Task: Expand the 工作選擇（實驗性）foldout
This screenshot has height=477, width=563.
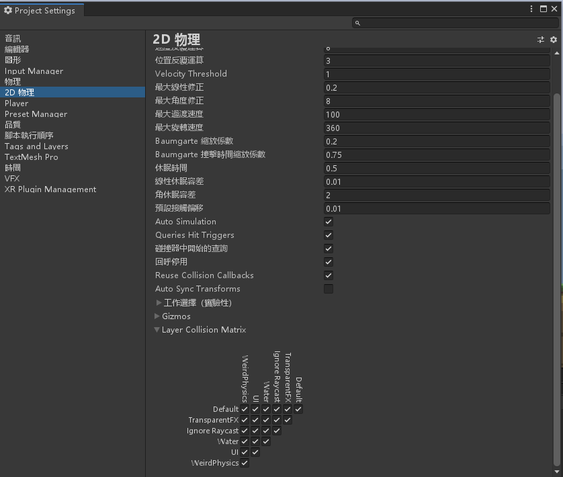Action: pyautogui.click(x=159, y=303)
